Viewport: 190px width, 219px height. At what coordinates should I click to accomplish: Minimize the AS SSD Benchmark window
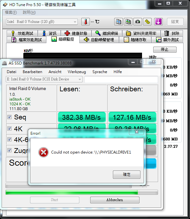(x=133, y=62)
